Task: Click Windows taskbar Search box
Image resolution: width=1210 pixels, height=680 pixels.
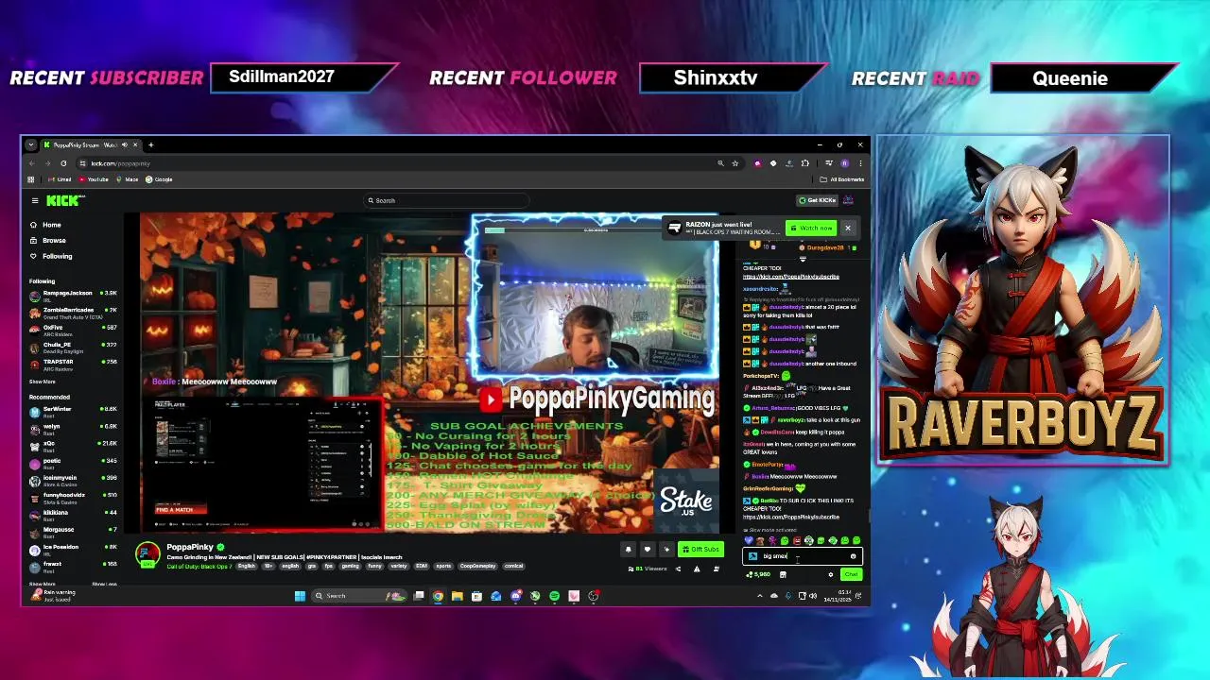Action: [x=359, y=596]
